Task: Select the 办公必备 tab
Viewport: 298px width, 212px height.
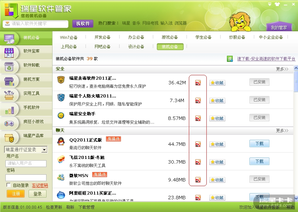Action: click(x=136, y=37)
